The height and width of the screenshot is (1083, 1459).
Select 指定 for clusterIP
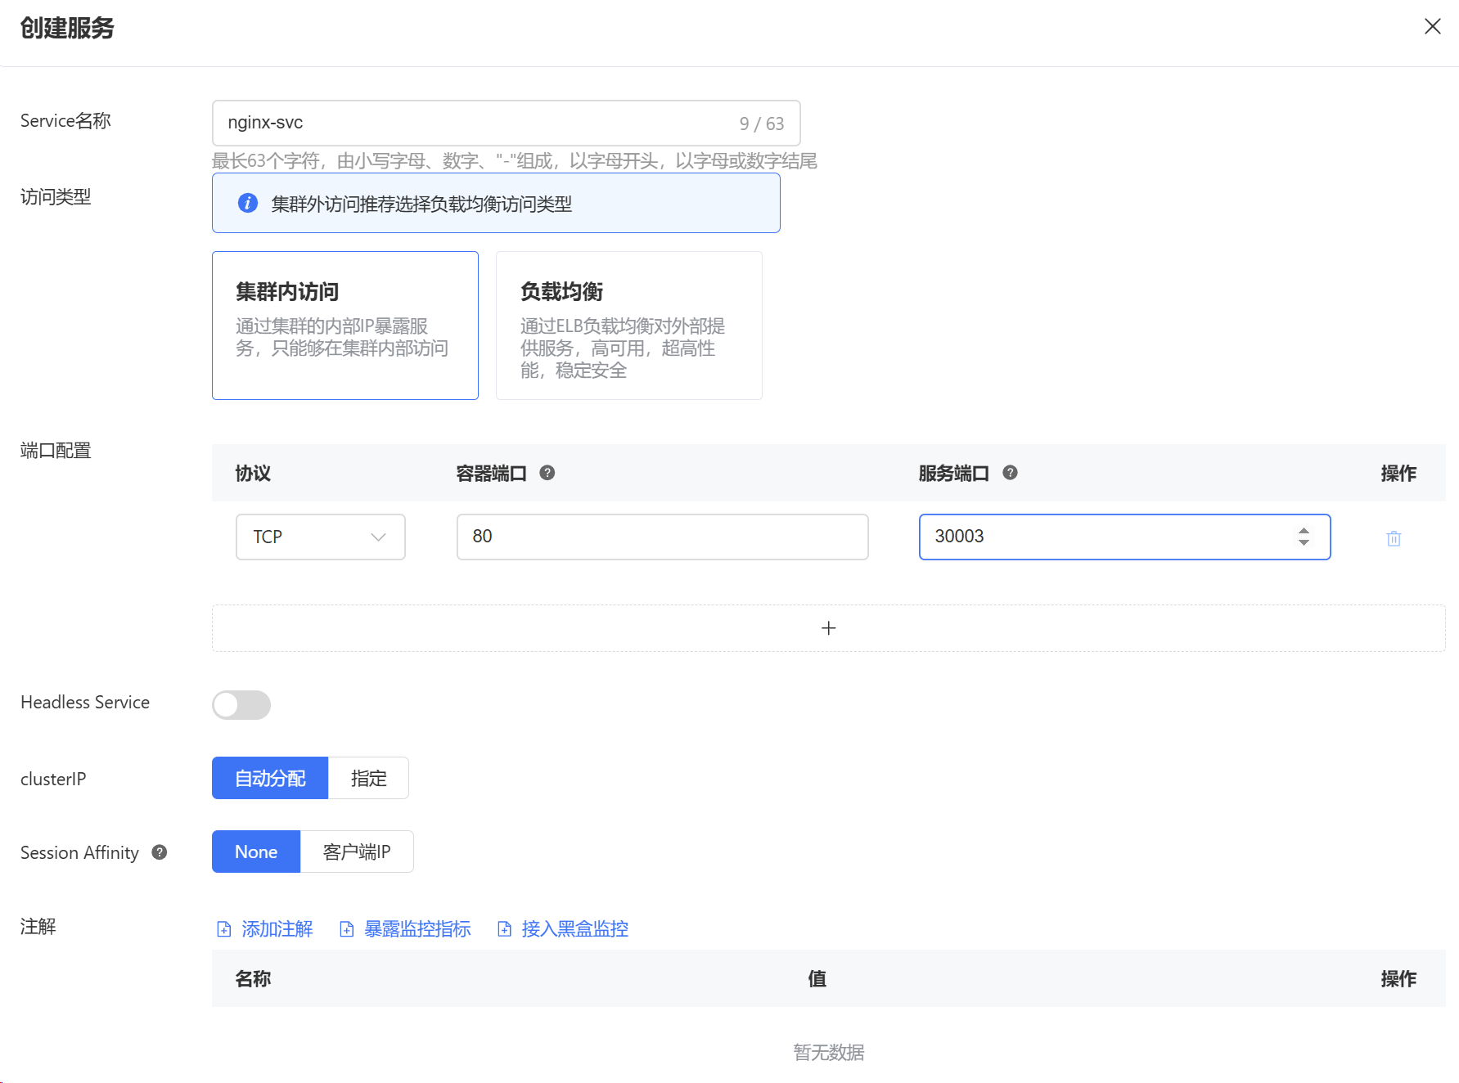coord(368,778)
